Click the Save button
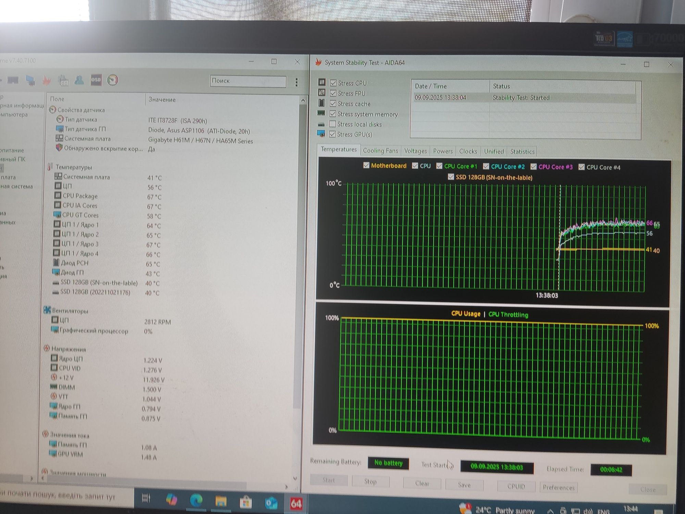This screenshot has height=514, width=685. pos(464,485)
